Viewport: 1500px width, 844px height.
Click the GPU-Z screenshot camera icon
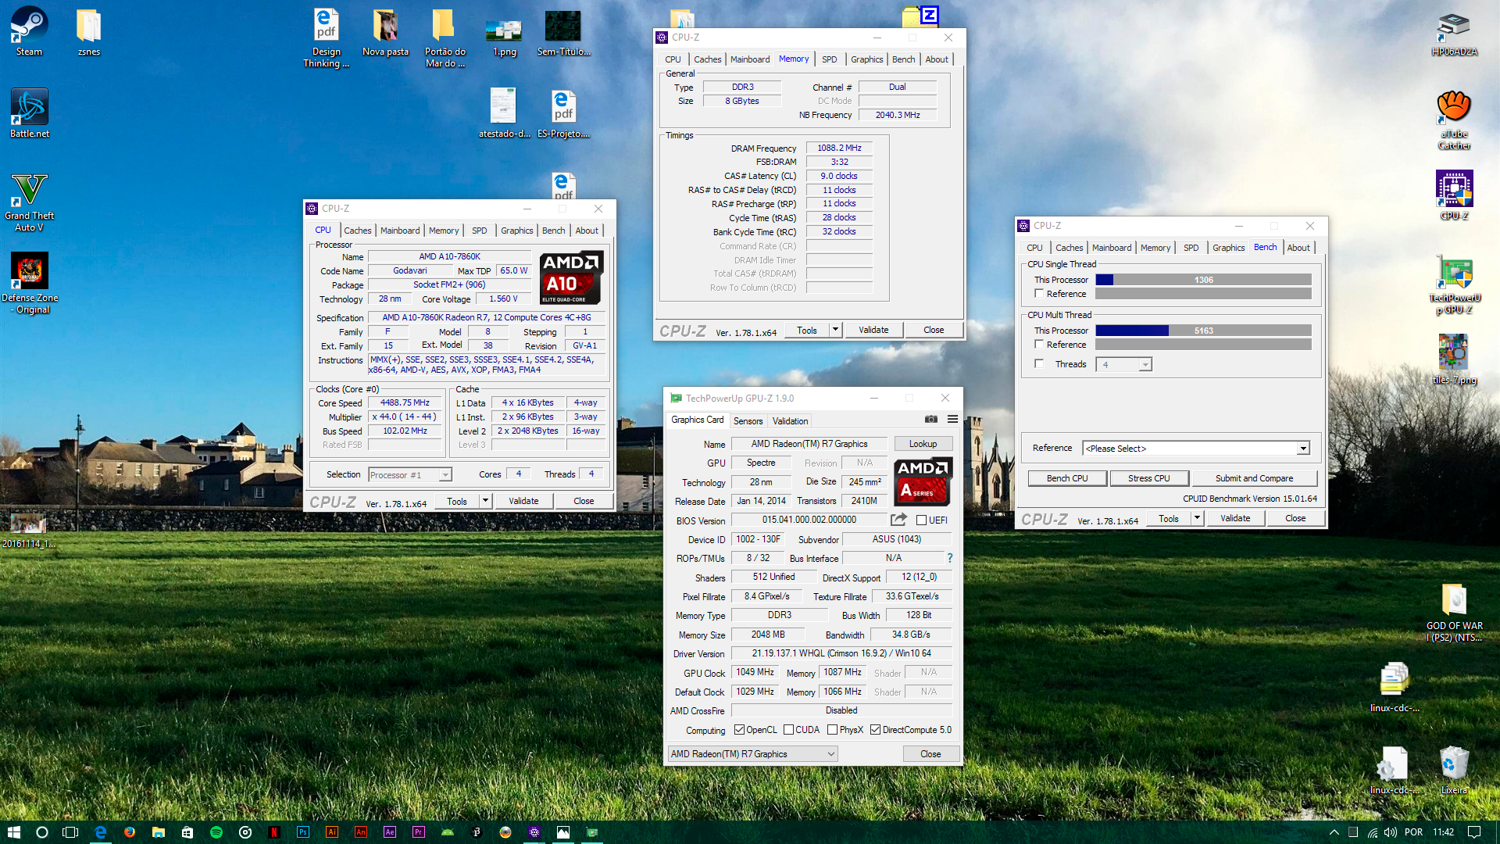coord(930,420)
